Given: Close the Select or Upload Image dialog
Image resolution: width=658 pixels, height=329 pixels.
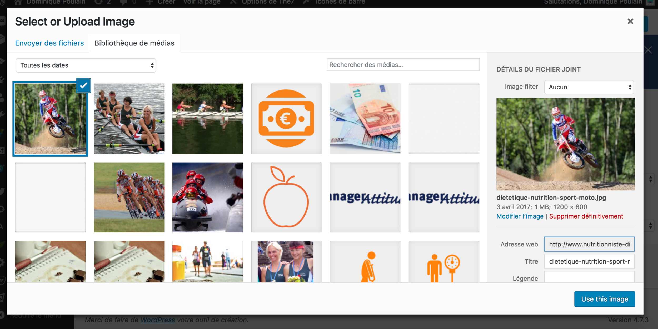Looking at the screenshot, I should pos(630,21).
